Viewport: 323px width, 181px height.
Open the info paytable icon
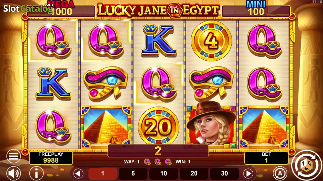point(36,173)
